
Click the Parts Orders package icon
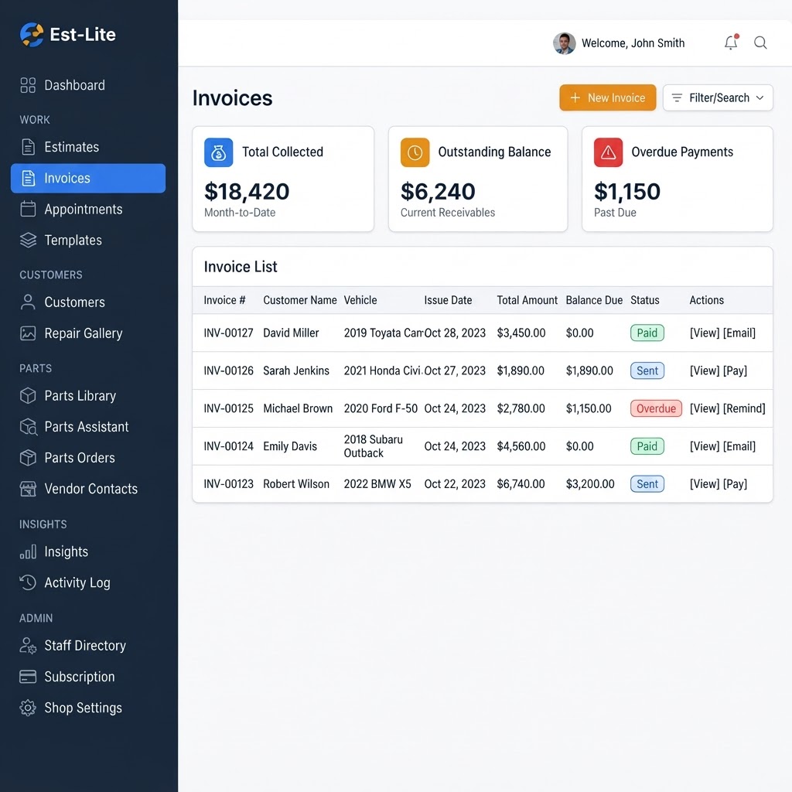(28, 458)
